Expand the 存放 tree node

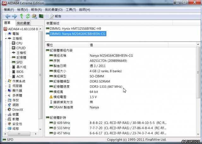[x=6, y=100]
